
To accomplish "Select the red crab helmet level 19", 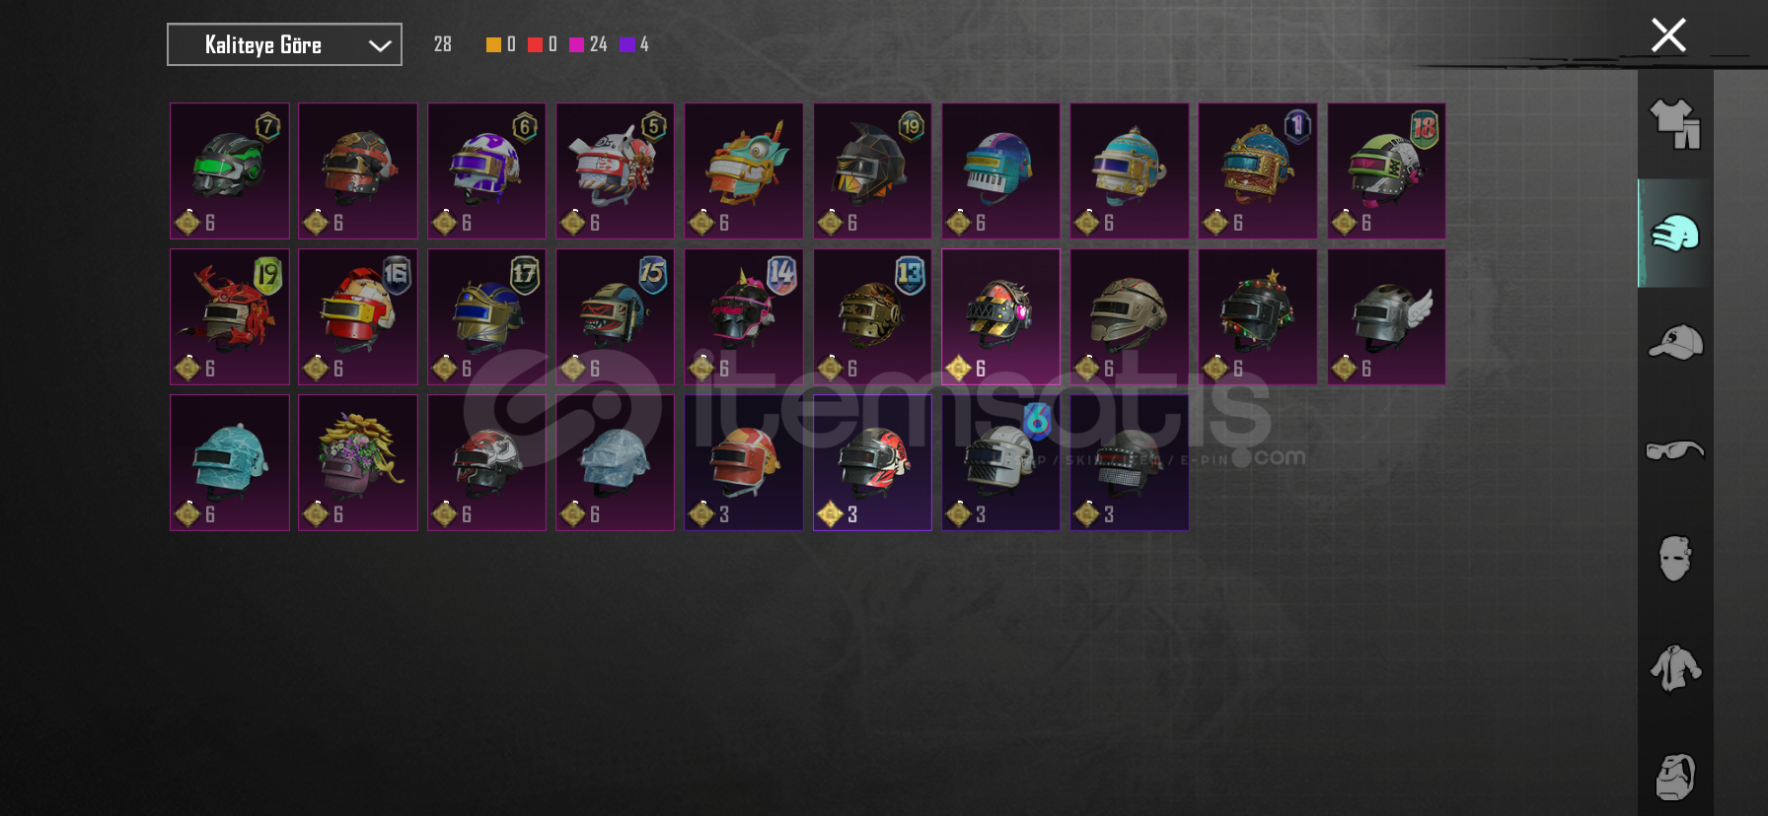I will [230, 316].
